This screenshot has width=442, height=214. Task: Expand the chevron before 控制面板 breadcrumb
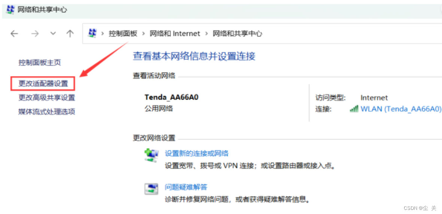coord(103,34)
